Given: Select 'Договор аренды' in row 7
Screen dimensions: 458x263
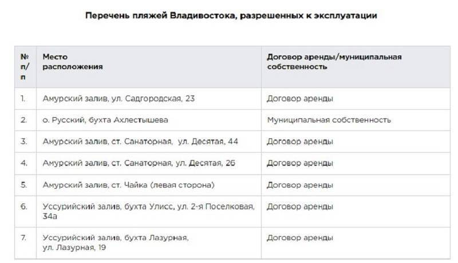Looking at the screenshot, I should click(300, 238).
